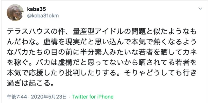The height and width of the screenshot is (103, 208).
Task: Click the tweet line starting なバカたちの
Action: 102,53
